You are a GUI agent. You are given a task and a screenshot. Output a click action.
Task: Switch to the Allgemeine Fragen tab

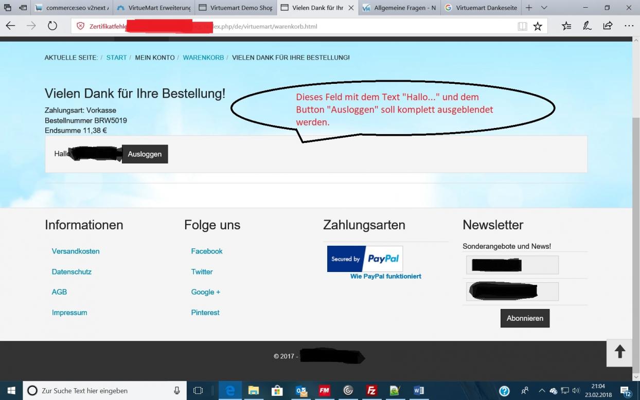tap(399, 8)
